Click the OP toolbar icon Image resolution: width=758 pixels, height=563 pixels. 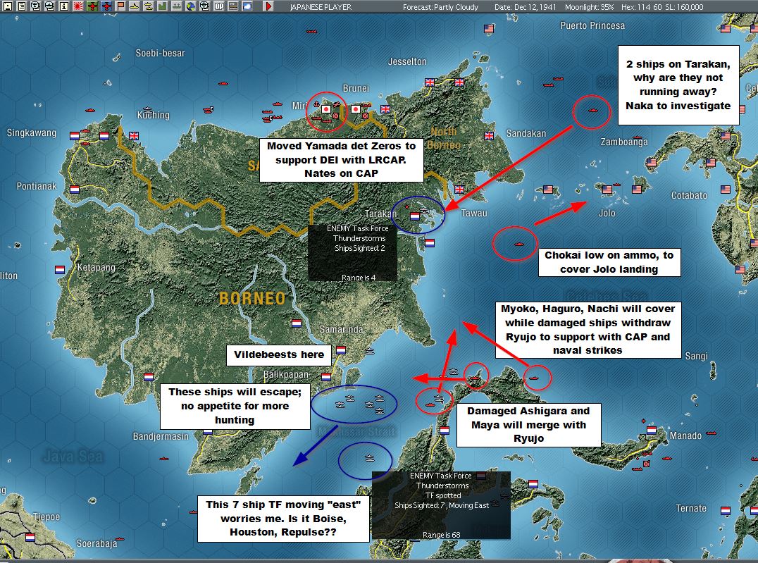click(219, 6)
